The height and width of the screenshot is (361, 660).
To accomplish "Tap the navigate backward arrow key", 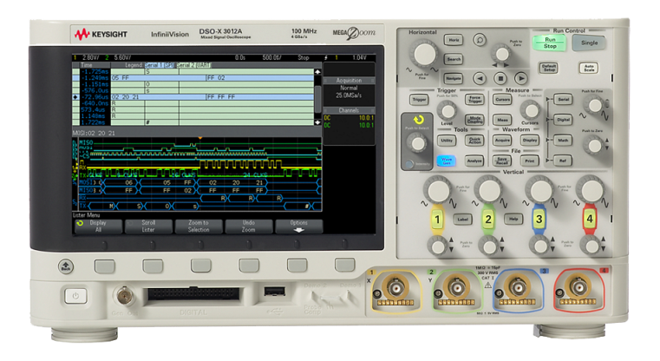I will 480,78.
